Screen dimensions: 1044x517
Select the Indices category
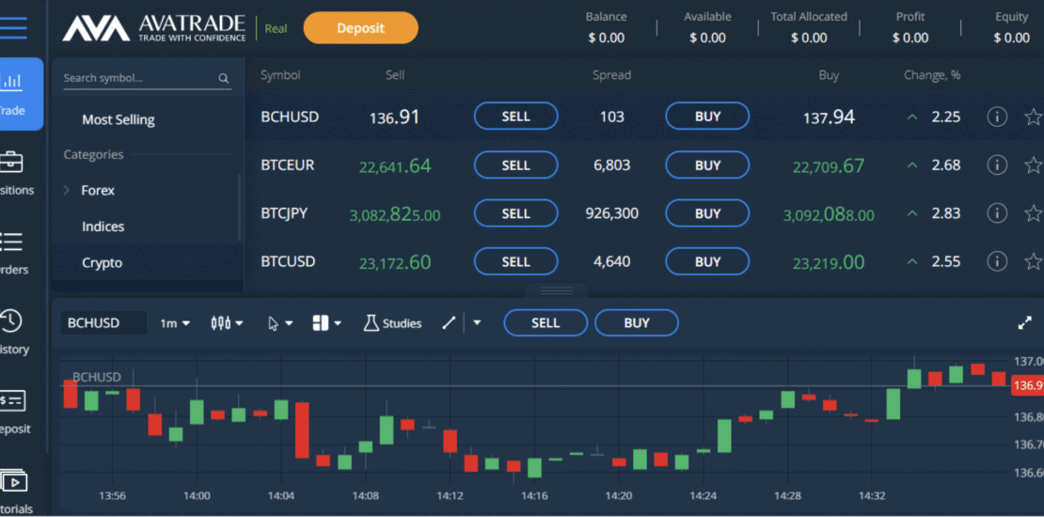pyautogui.click(x=103, y=227)
